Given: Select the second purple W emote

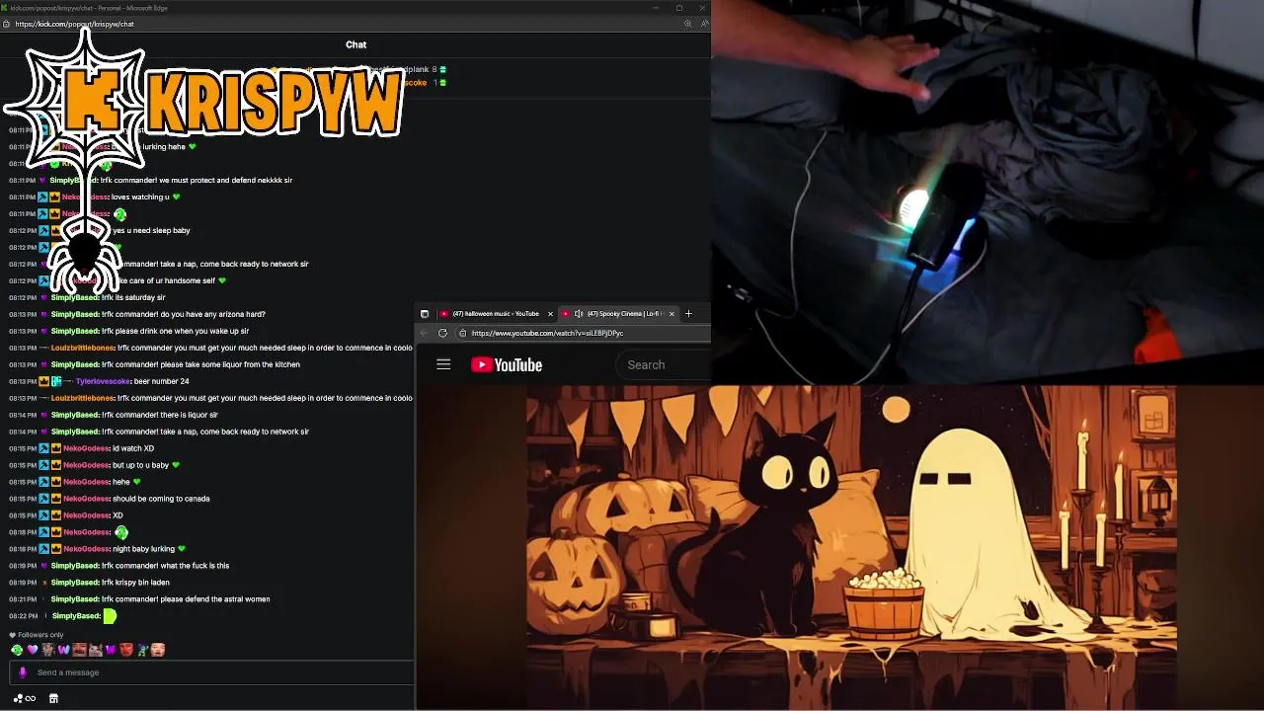Looking at the screenshot, I should tap(112, 650).
